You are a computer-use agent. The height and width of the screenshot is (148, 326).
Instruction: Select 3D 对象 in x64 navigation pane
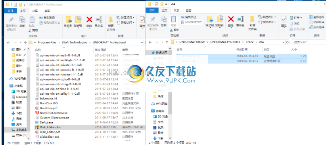pos(160,116)
